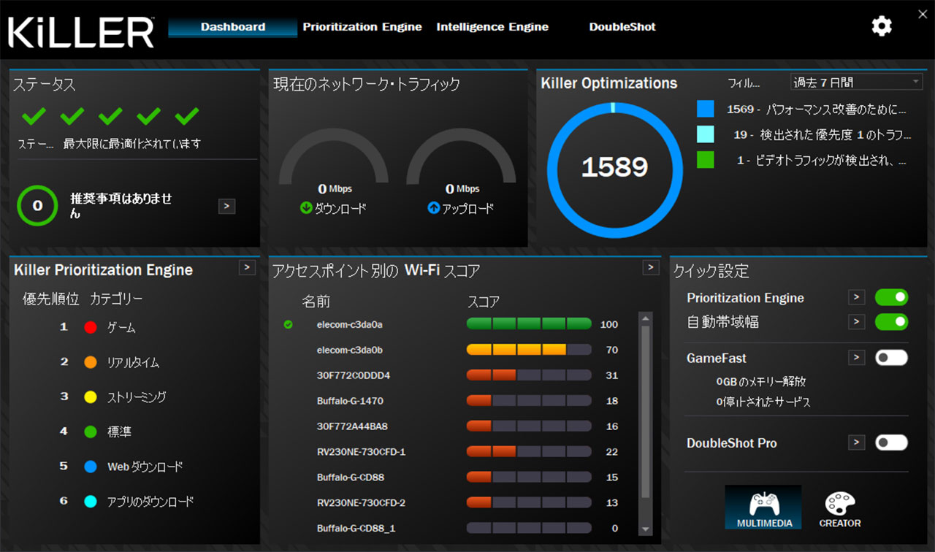Image resolution: width=935 pixels, height=552 pixels.
Task: Click the green score bar showing 100
Action: point(529,324)
